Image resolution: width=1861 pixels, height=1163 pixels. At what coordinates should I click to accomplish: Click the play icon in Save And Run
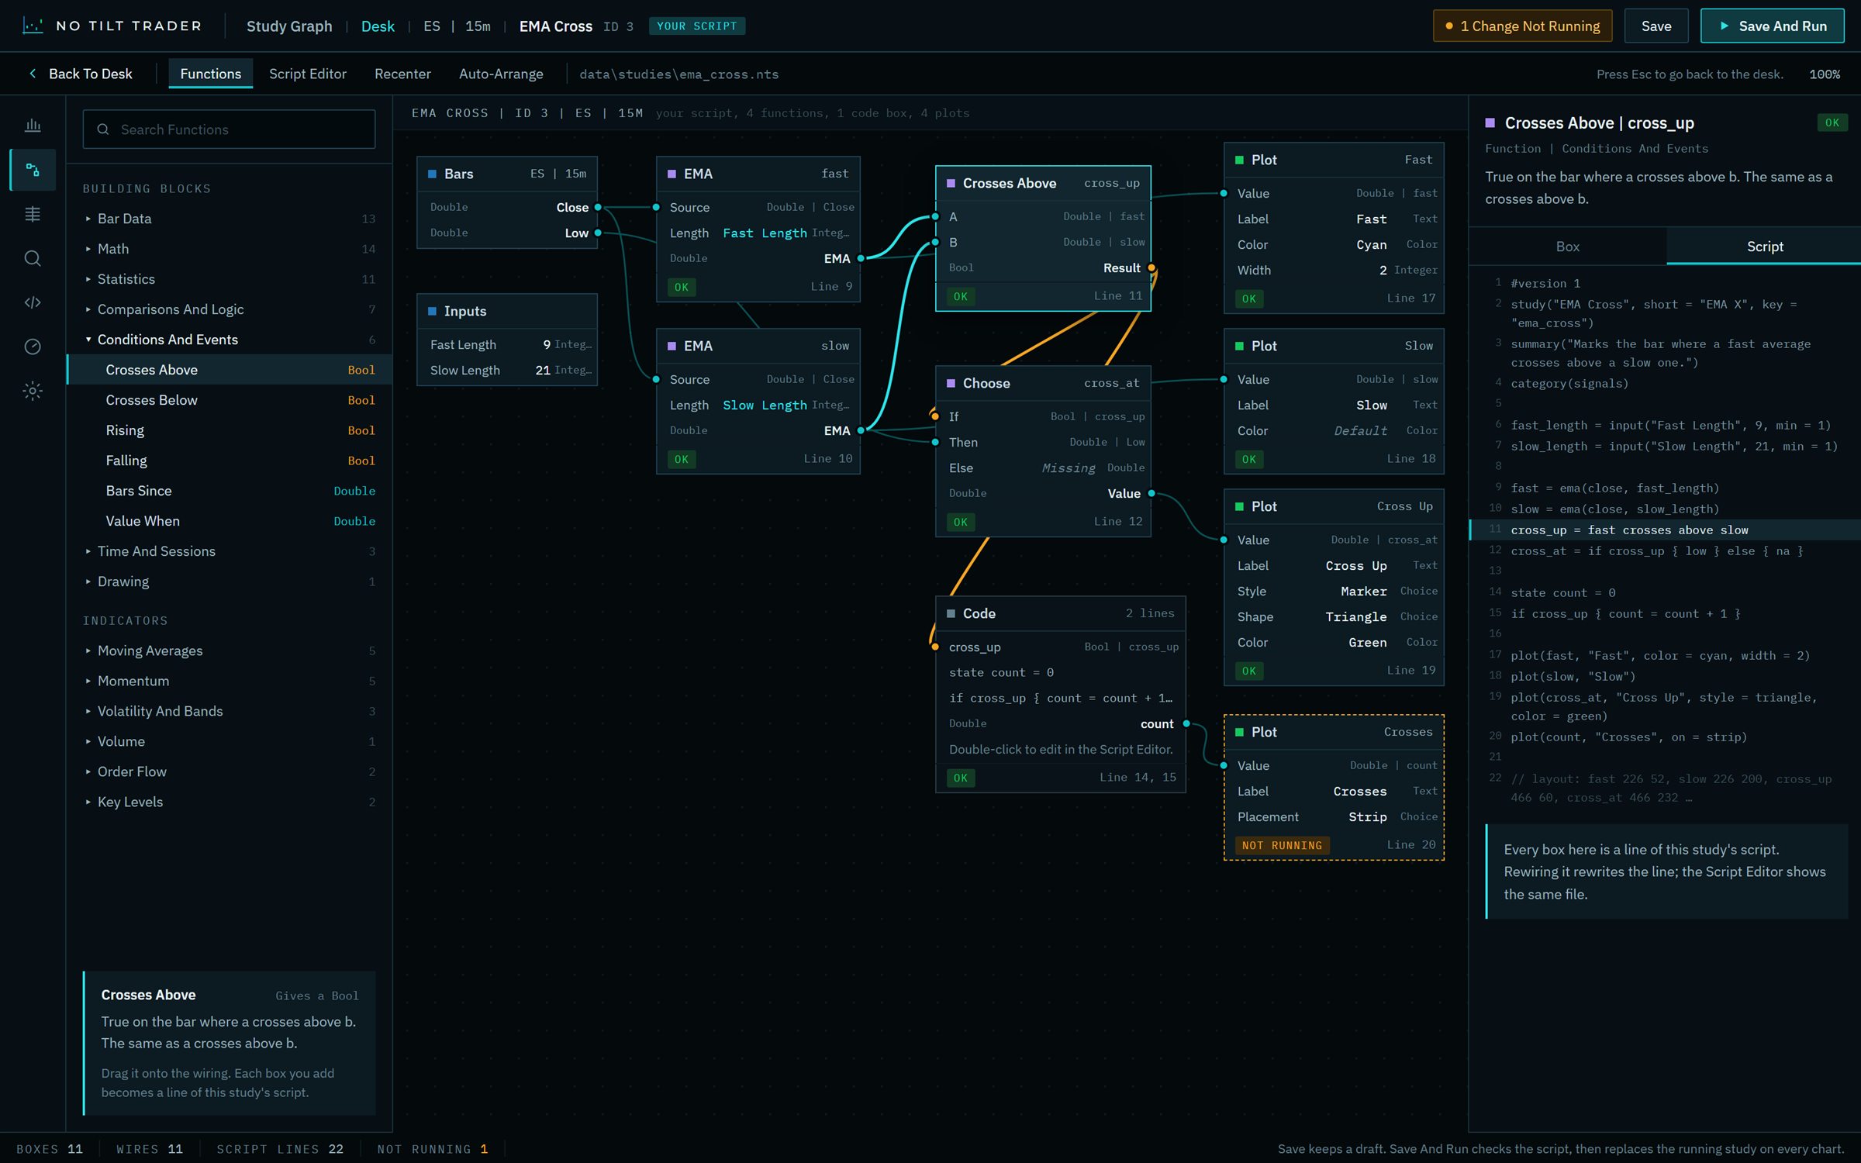[1724, 26]
